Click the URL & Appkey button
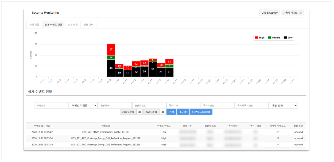 (269, 12)
